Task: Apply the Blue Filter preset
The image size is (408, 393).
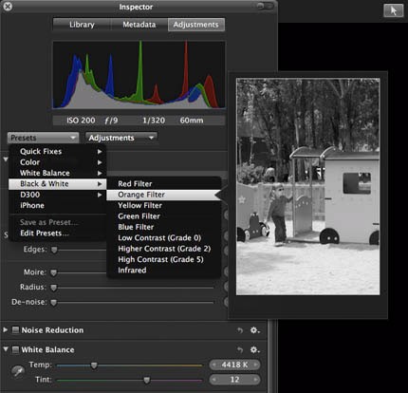Action: (164, 227)
